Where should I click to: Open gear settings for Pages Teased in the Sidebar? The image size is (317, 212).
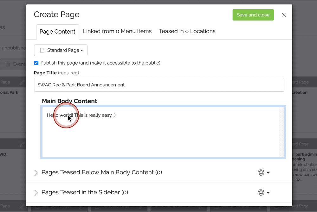click(x=264, y=192)
